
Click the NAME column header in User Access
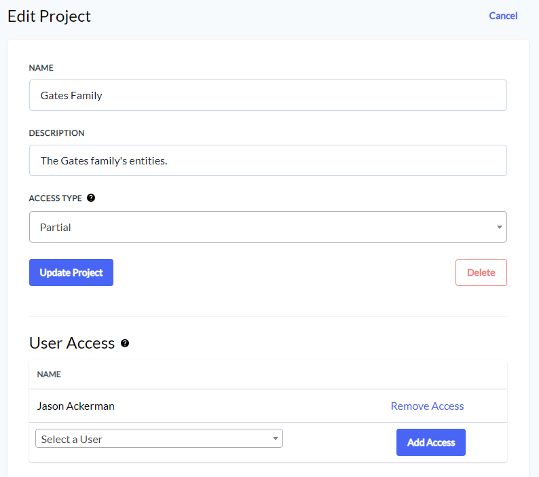tap(49, 374)
